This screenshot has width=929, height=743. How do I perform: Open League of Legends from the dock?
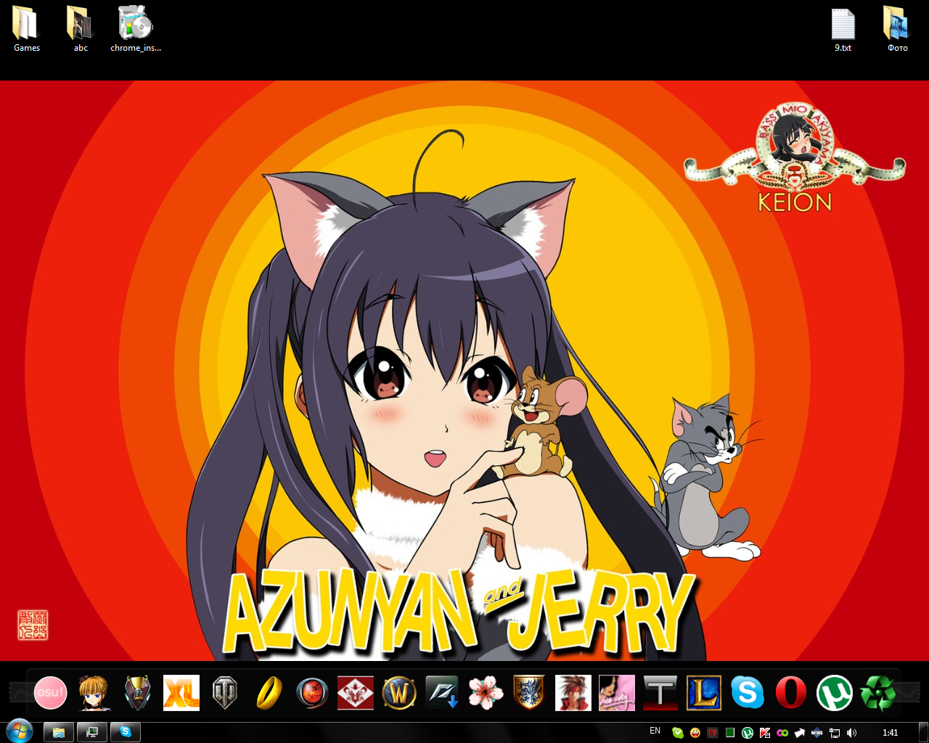tap(704, 693)
